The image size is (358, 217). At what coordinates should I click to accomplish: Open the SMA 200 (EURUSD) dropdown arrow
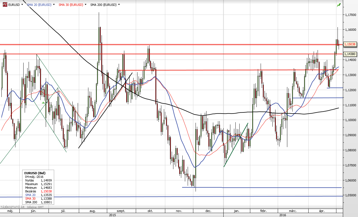coord(119,5)
